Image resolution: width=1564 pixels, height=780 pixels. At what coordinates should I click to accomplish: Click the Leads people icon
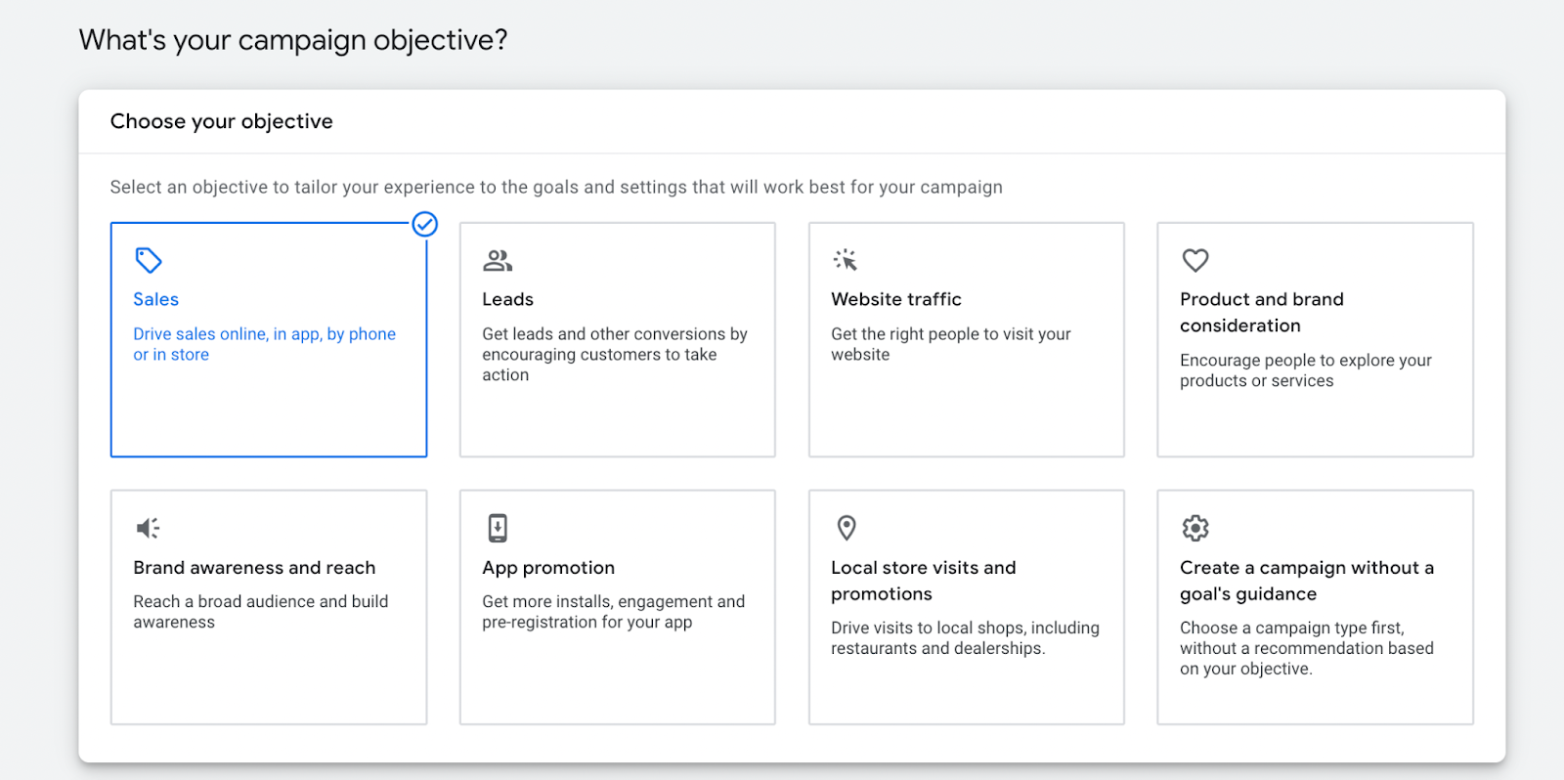[498, 260]
